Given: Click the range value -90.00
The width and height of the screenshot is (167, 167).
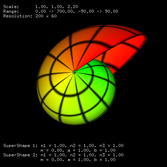Looking at the screenshot, I should point(86,11).
